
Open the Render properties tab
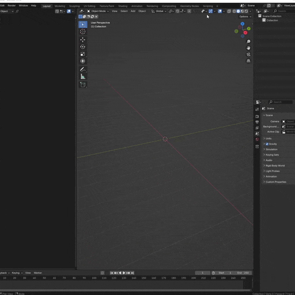pyautogui.click(x=257, y=116)
